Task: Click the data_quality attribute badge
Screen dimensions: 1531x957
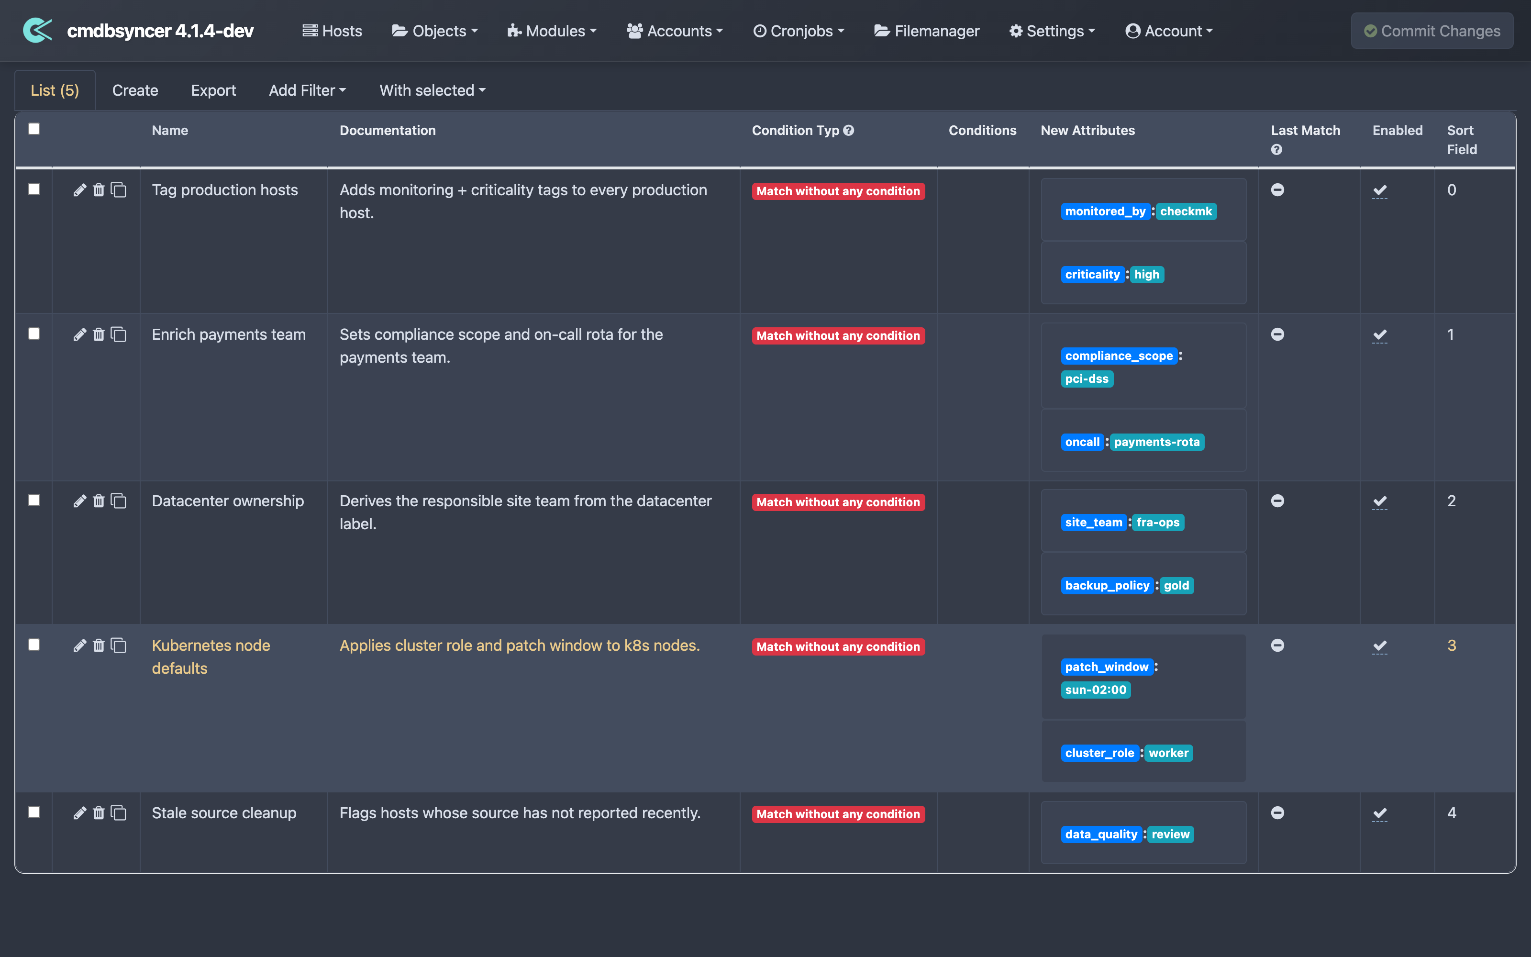Action: pyautogui.click(x=1101, y=834)
